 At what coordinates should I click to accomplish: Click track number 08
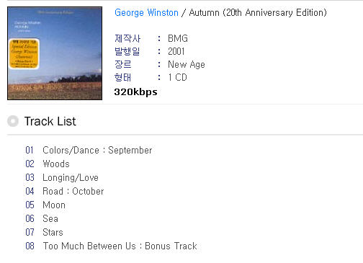click(30, 246)
